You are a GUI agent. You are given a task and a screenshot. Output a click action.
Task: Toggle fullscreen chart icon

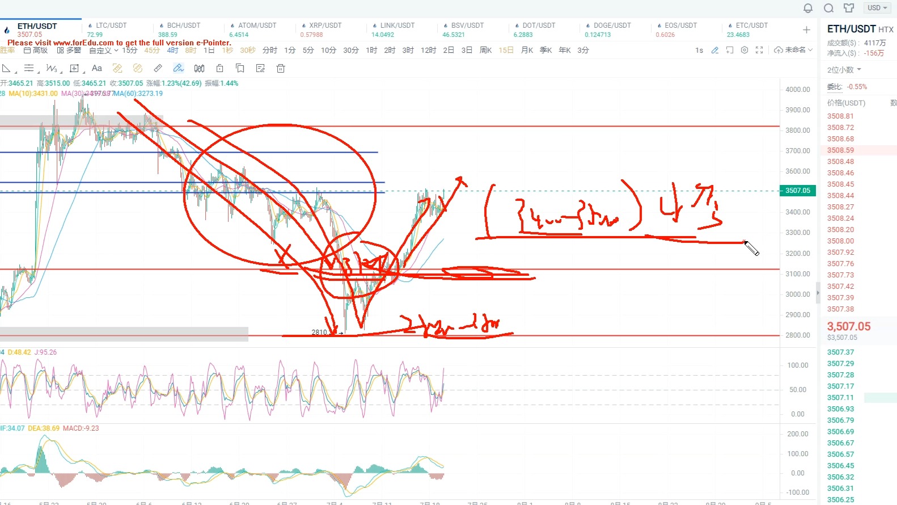[x=759, y=51]
